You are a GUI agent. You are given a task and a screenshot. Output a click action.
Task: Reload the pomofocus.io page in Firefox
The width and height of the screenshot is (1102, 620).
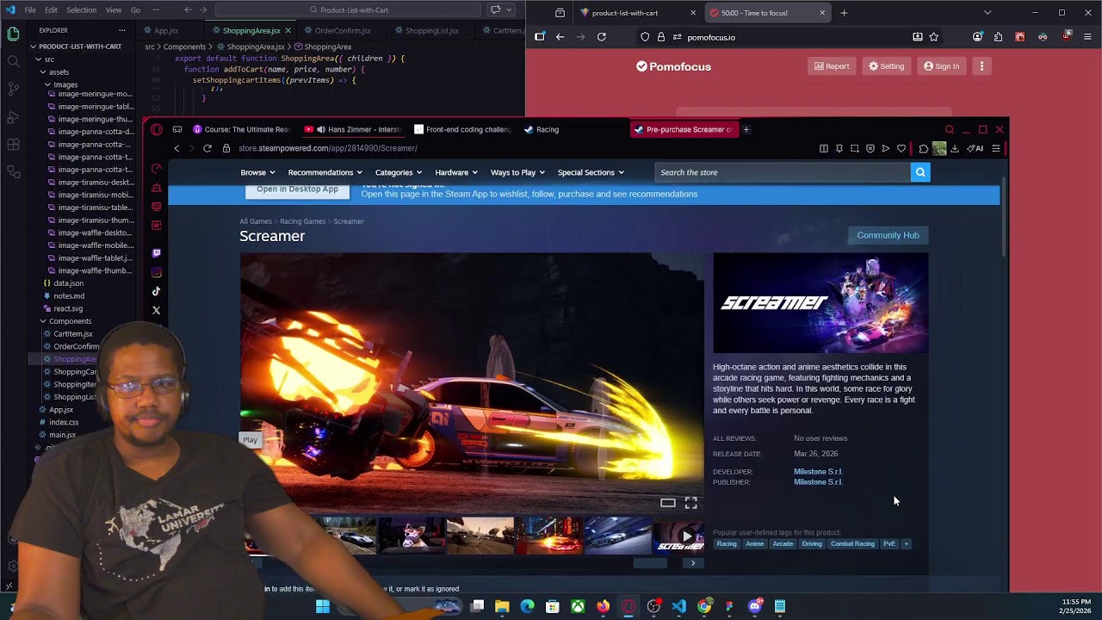602,37
